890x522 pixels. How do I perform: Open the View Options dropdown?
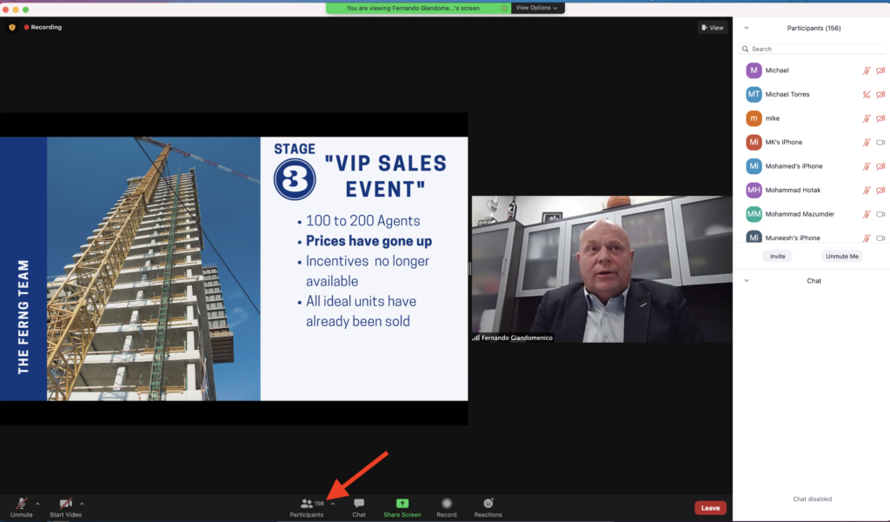[537, 8]
